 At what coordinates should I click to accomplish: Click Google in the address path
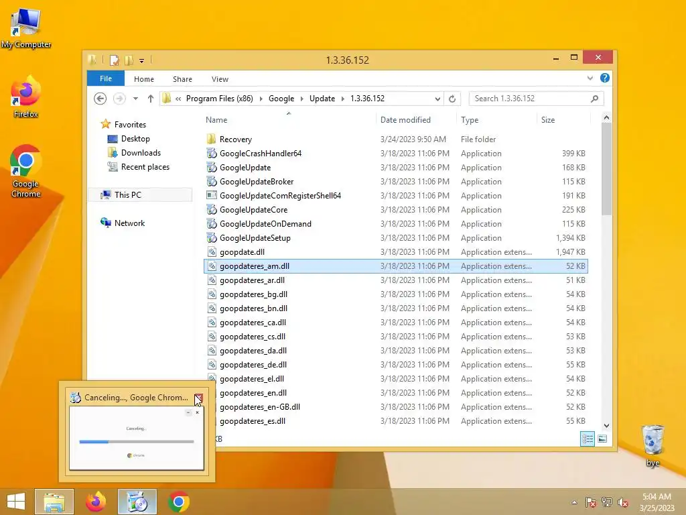pos(281,99)
